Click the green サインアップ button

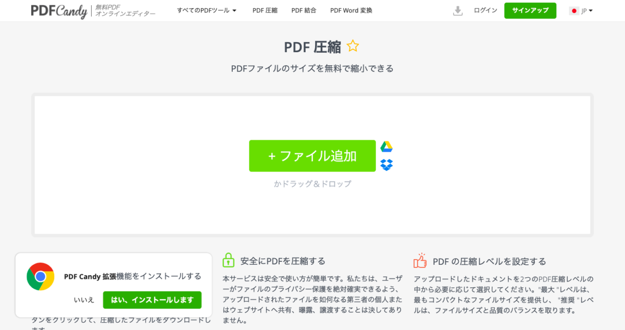(x=530, y=10)
